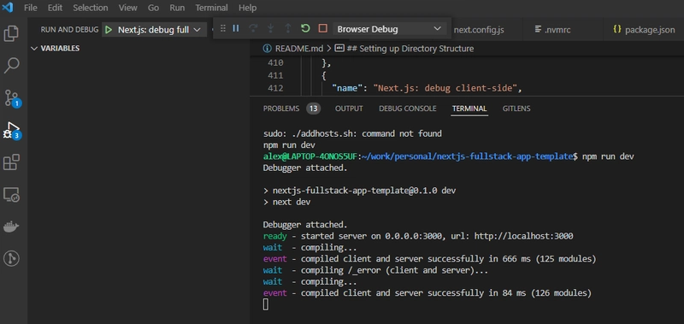Click the http://localhost:3000 URL in terminal
This screenshot has width=684, height=324.
pyautogui.click(x=523, y=236)
